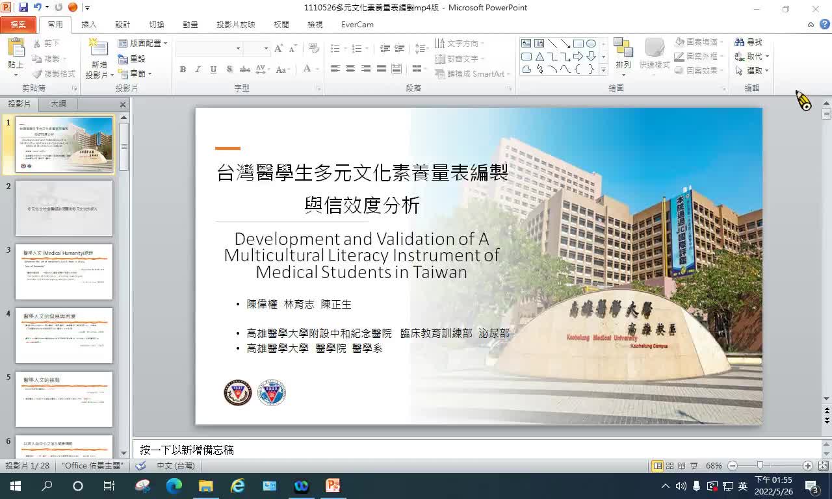This screenshot has height=499, width=832.
Task: Select the Isosceles Triangle shape
Action: point(539,57)
